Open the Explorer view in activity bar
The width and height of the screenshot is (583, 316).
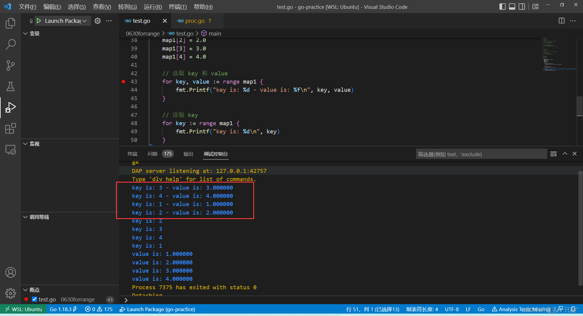(10, 23)
